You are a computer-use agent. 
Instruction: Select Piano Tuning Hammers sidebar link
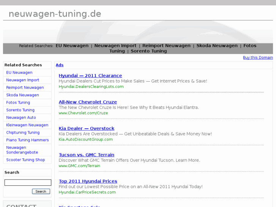click(27, 140)
